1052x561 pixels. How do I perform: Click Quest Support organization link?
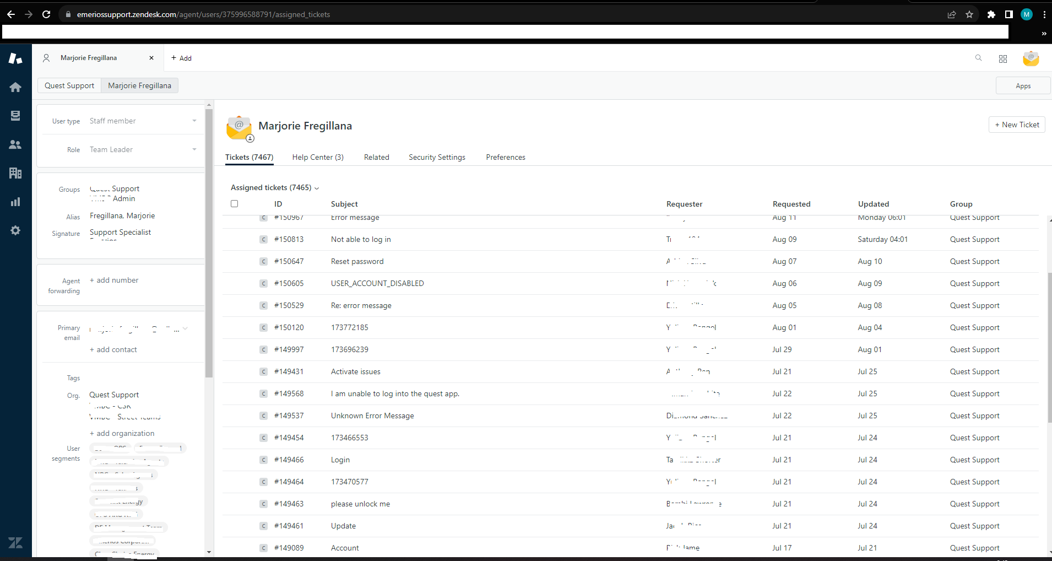coord(114,395)
